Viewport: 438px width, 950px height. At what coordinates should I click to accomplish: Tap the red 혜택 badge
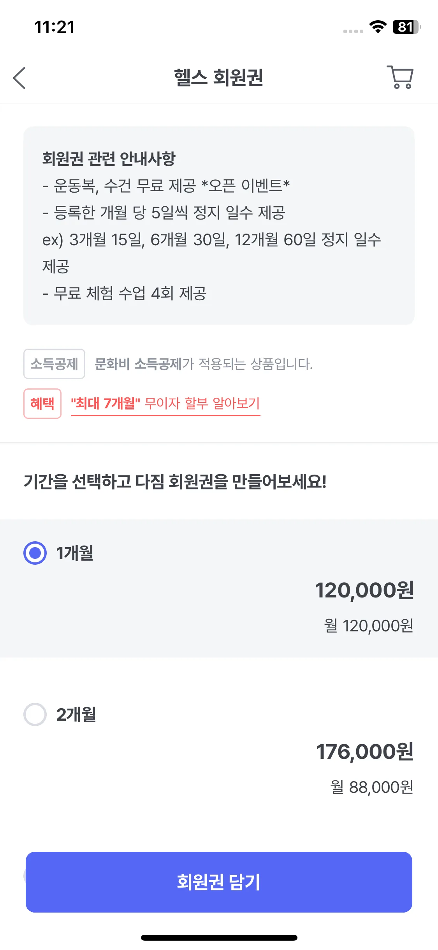click(x=42, y=404)
